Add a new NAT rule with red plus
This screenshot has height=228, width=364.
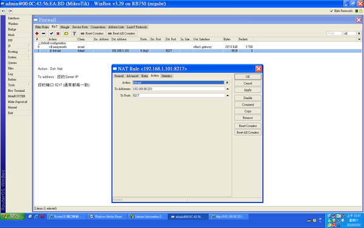click(37, 33)
